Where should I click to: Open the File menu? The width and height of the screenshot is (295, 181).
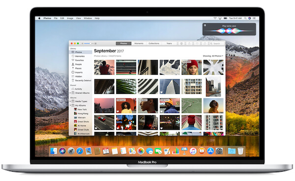56,18
